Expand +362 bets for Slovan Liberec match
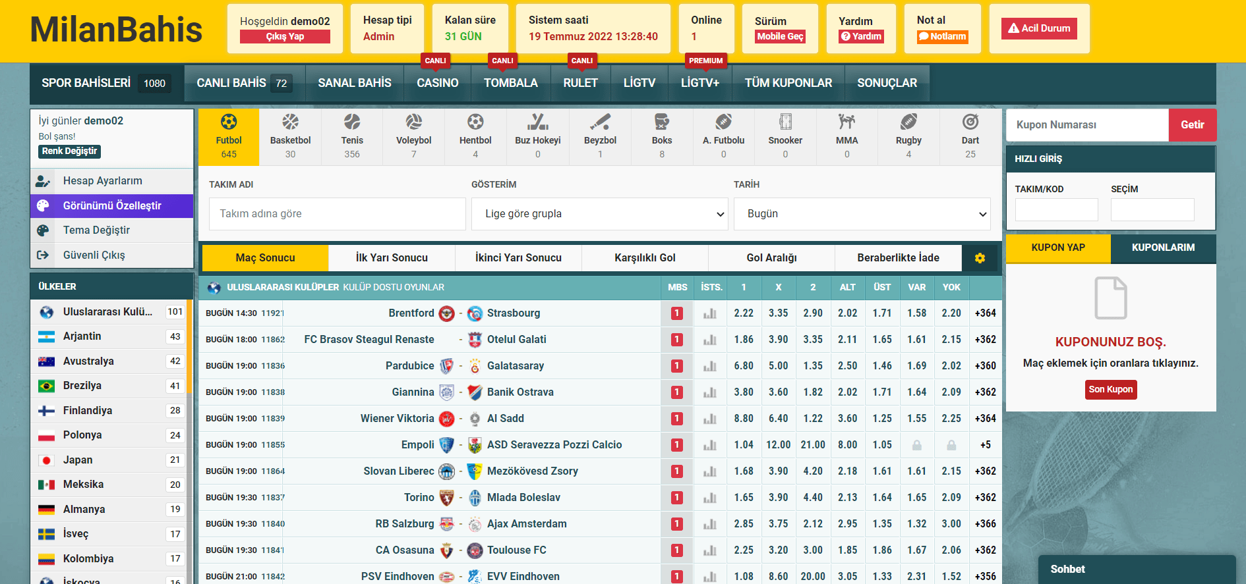The image size is (1246, 584). pyautogui.click(x=986, y=471)
